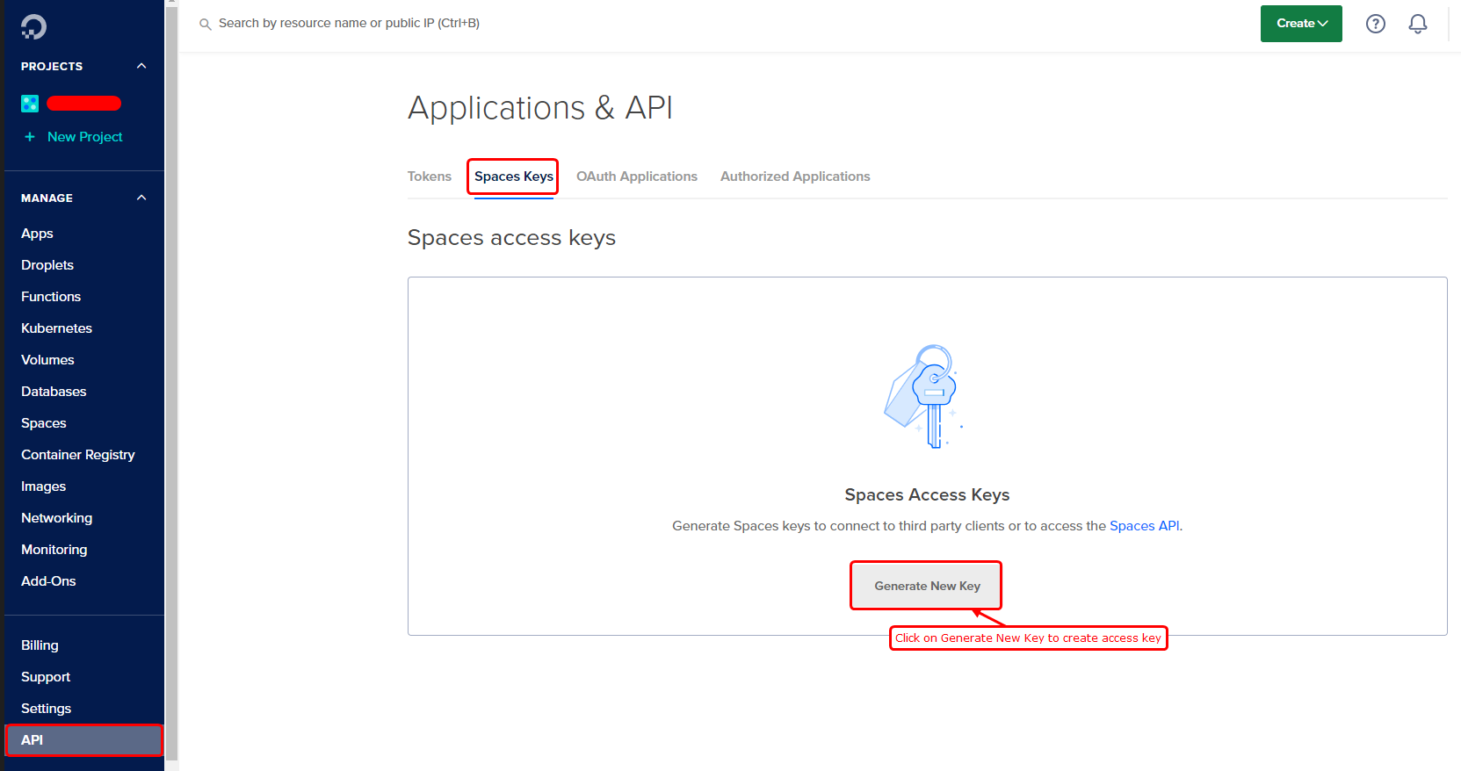
Task: Open Functions in the sidebar
Action: [51, 297]
